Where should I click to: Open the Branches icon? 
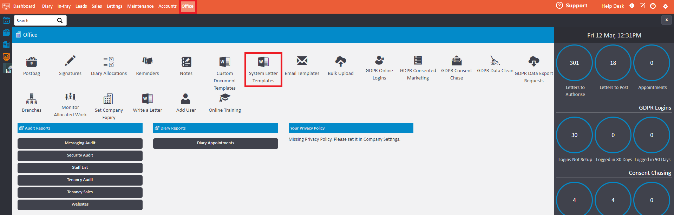[32, 99]
